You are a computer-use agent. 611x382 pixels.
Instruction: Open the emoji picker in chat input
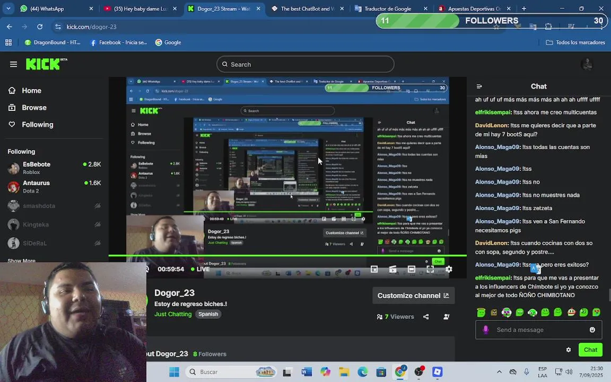pos(592,330)
